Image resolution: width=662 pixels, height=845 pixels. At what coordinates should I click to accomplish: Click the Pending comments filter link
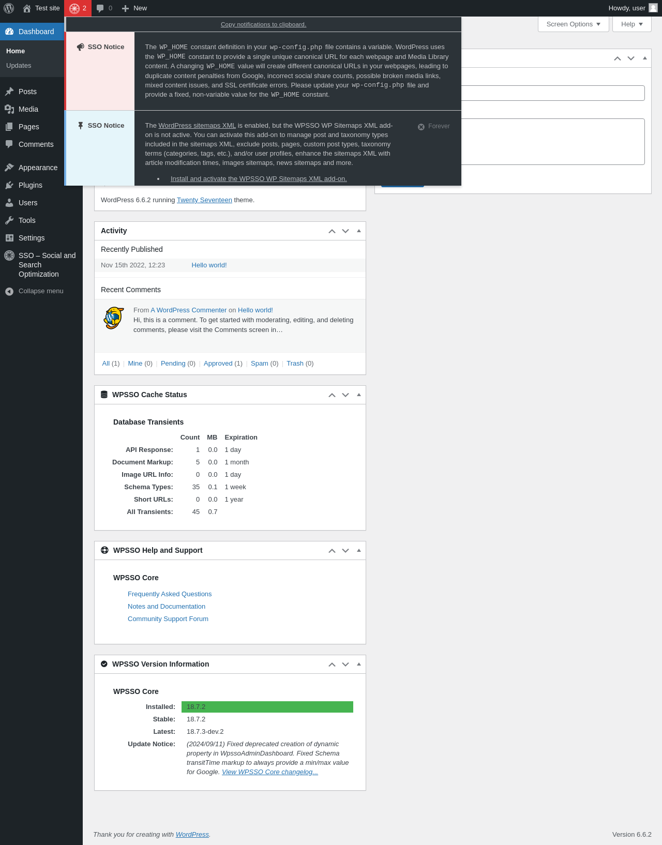tap(173, 364)
